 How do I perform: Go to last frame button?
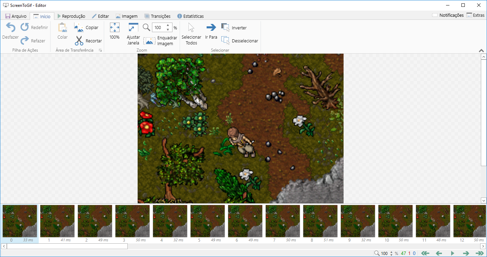[479, 253]
